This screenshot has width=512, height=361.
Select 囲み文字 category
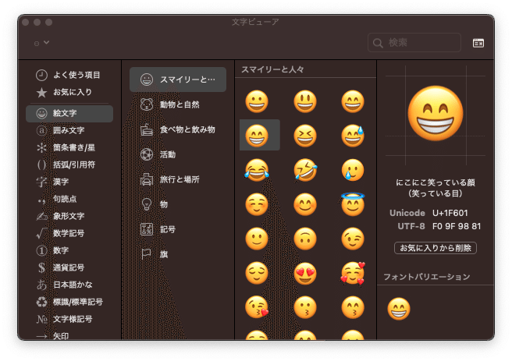click(x=69, y=130)
